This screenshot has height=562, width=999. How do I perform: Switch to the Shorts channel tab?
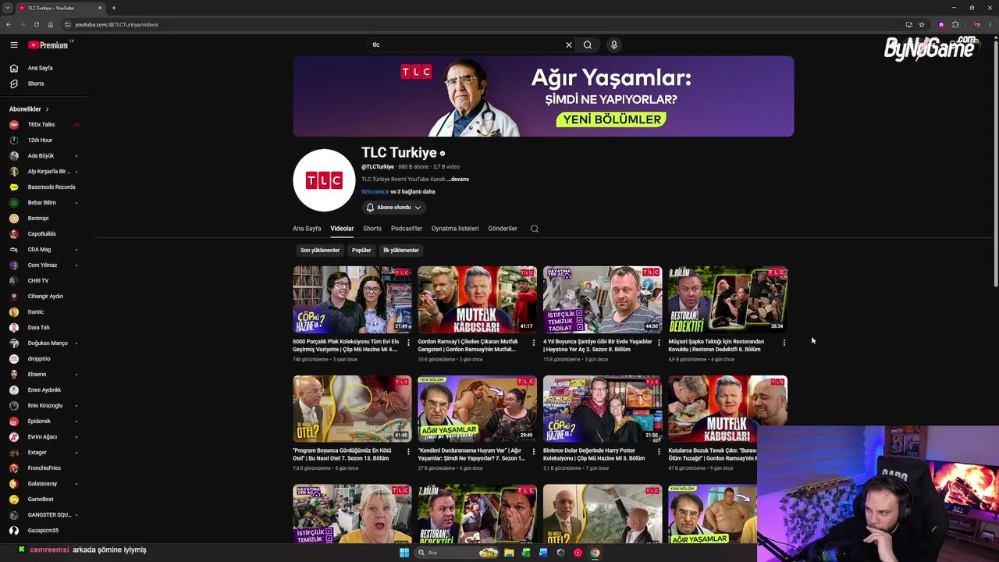[x=372, y=229]
